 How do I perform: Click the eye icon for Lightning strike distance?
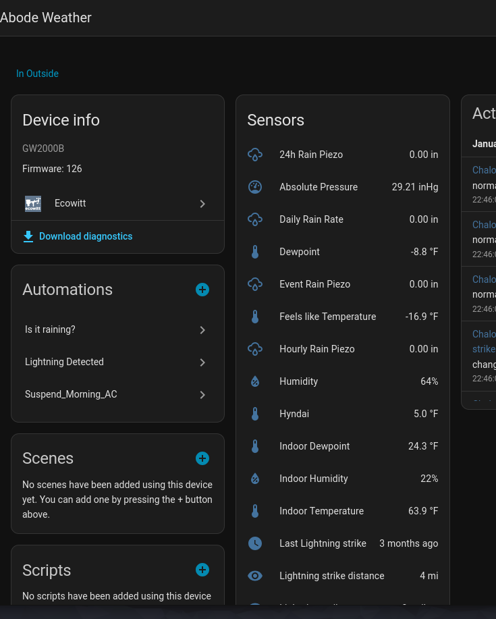(x=255, y=576)
